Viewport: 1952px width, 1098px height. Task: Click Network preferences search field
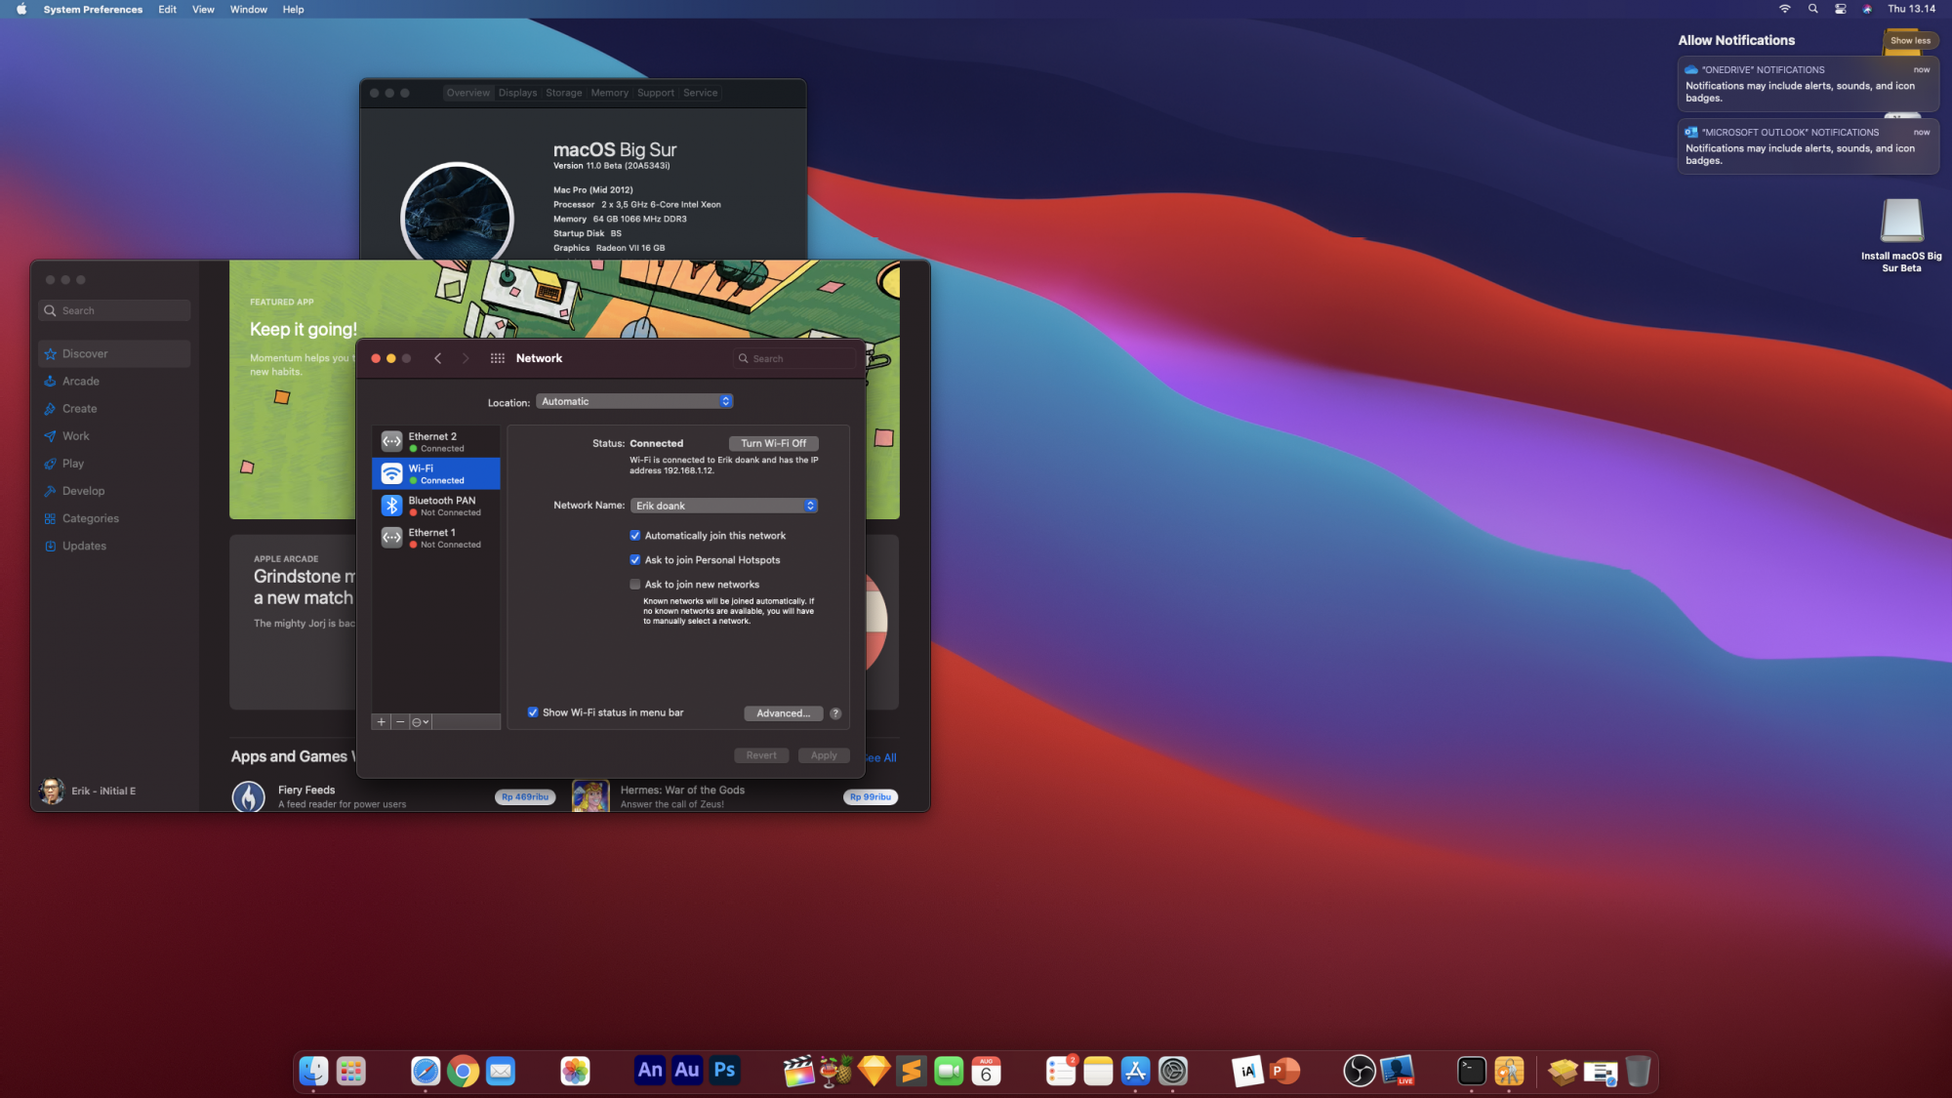click(x=794, y=358)
